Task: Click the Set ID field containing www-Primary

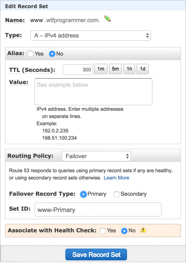Action: click(x=98, y=210)
